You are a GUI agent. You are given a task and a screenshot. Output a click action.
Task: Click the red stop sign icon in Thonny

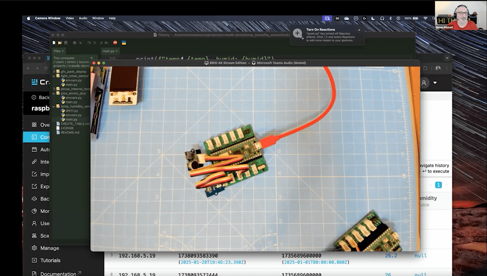tap(114, 43)
